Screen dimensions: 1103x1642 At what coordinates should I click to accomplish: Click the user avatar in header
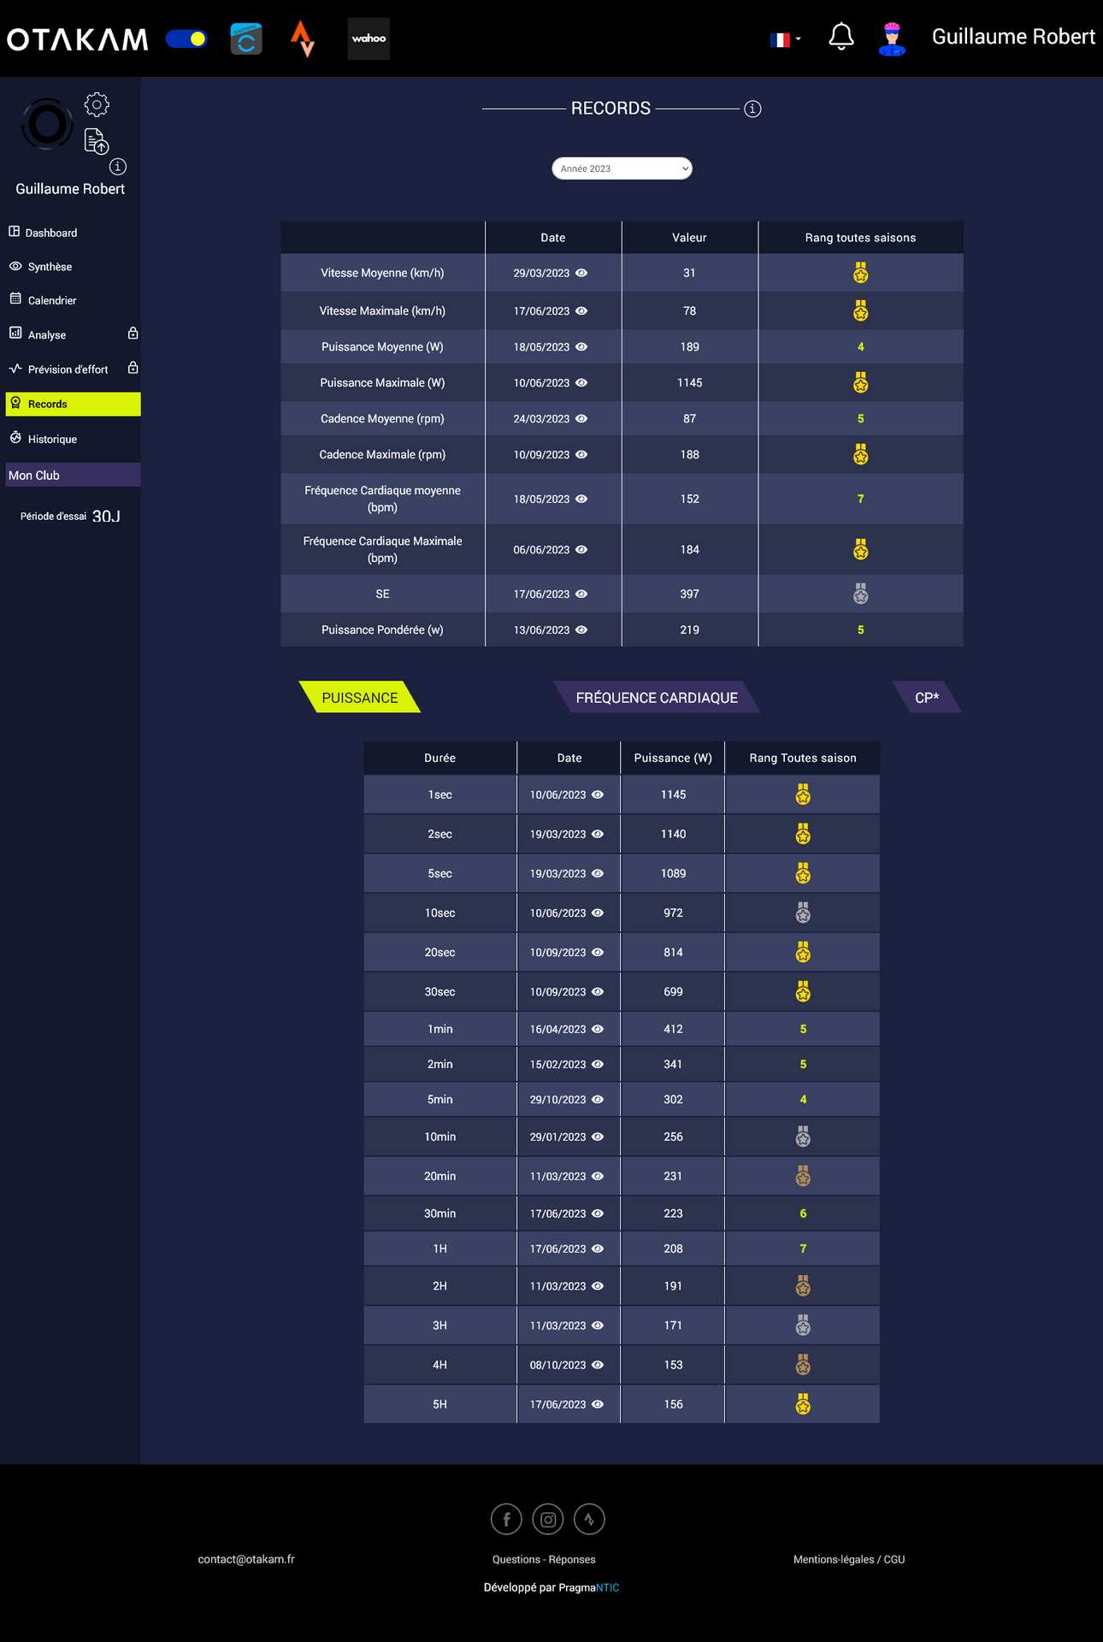pyautogui.click(x=892, y=38)
